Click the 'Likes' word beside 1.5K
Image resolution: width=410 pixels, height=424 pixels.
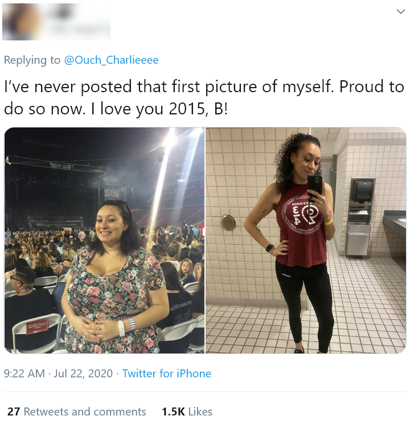pos(200,411)
